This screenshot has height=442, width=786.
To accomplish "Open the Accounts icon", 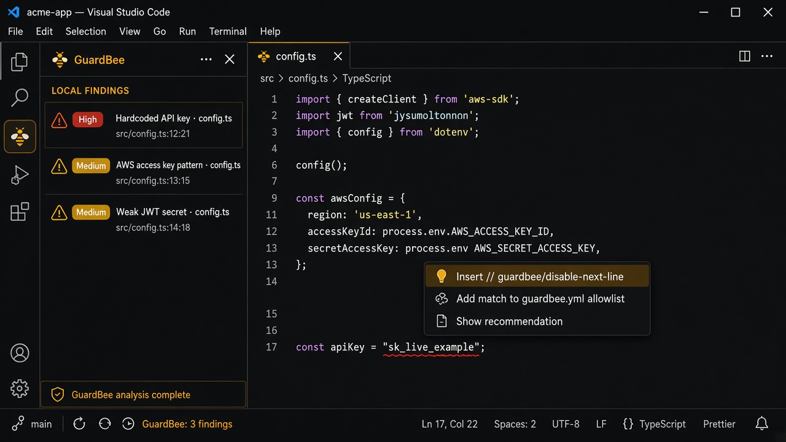I will pos(20,353).
